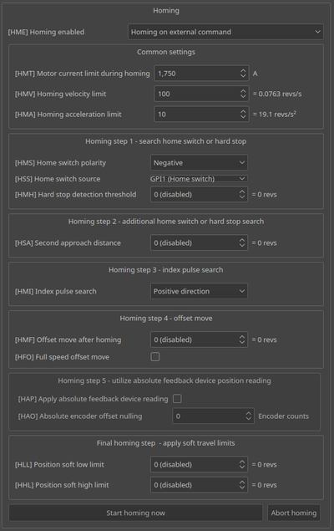Increase Motor current limit with spinner arrows
The width and height of the screenshot is (334, 531).
click(243, 70)
